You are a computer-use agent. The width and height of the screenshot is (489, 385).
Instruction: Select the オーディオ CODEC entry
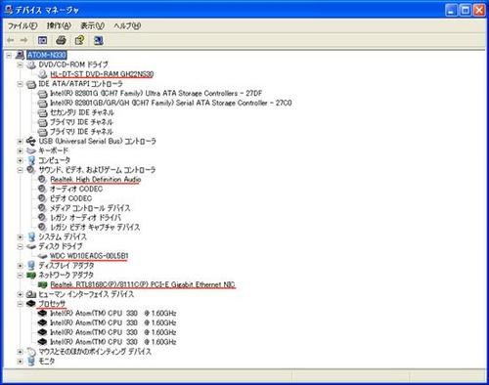point(76,189)
